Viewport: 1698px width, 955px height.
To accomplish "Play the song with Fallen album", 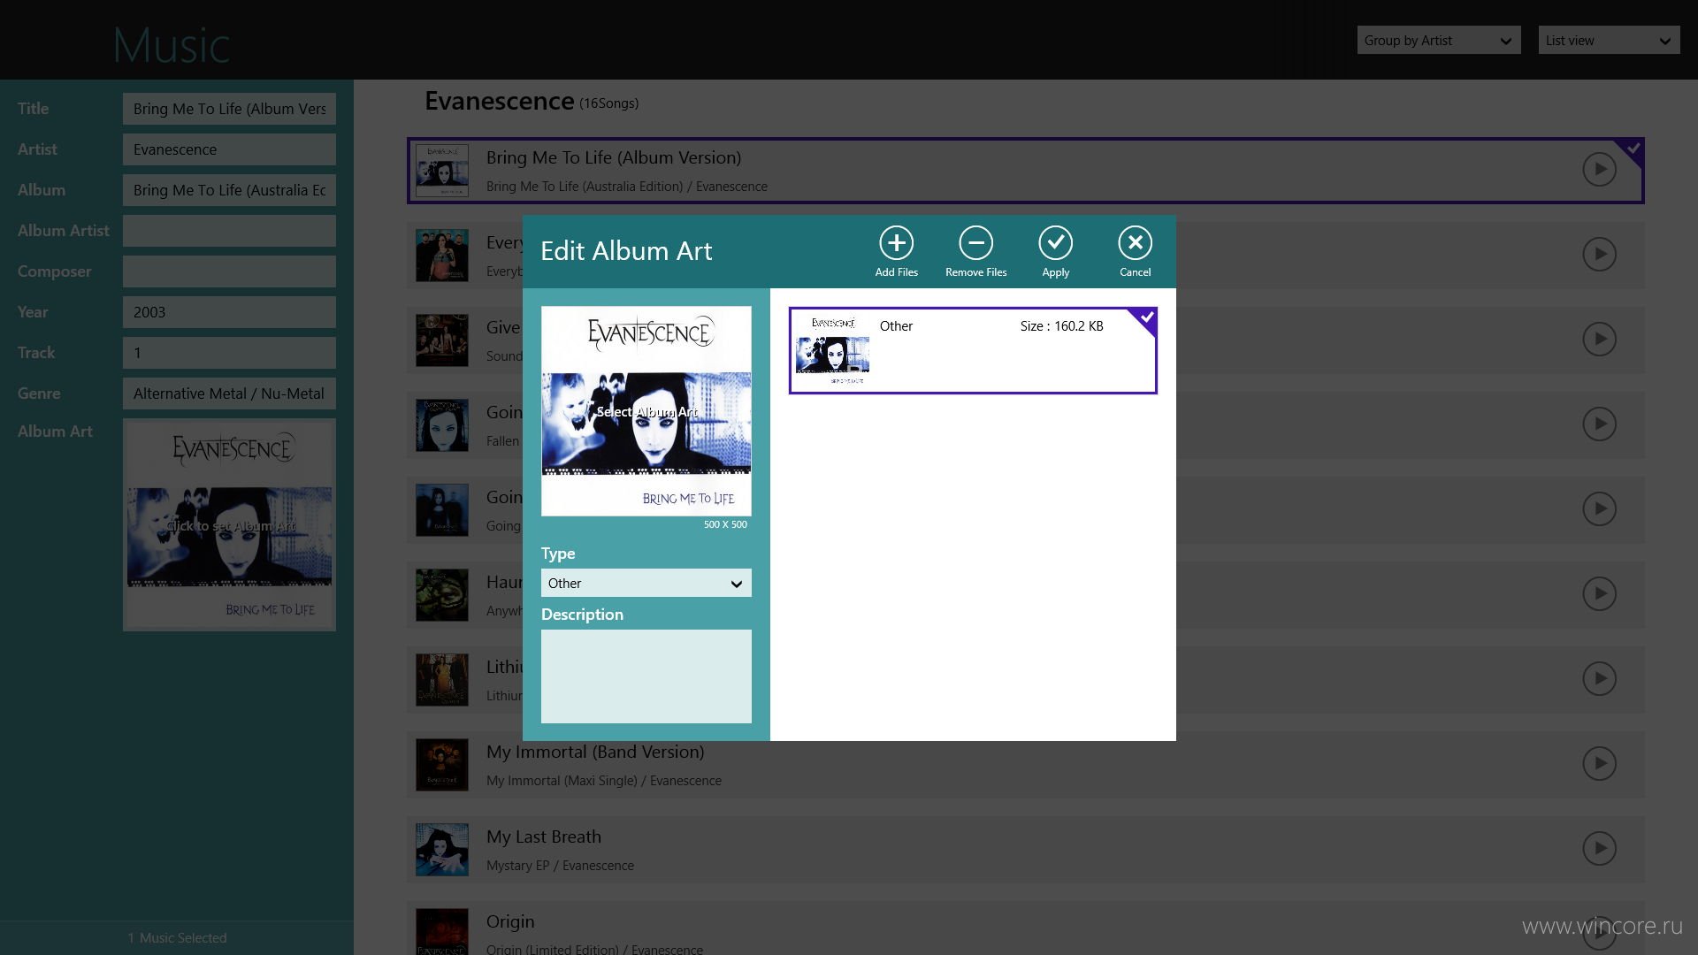I will pos(1599,424).
